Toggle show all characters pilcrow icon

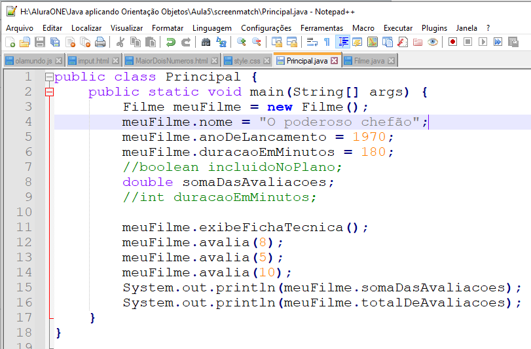[x=327, y=42]
